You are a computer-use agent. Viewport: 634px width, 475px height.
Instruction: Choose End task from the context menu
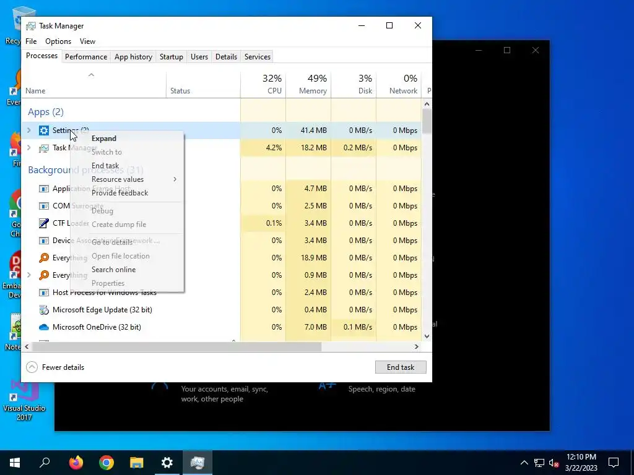click(105, 166)
